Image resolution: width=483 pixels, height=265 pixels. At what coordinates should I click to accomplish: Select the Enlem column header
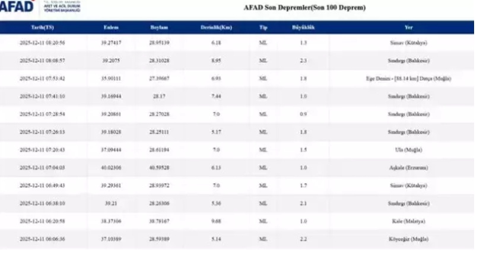coord(112,28)
